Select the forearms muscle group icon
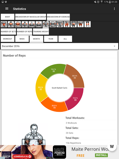This screenshot has height=159, width=119. 59,24
